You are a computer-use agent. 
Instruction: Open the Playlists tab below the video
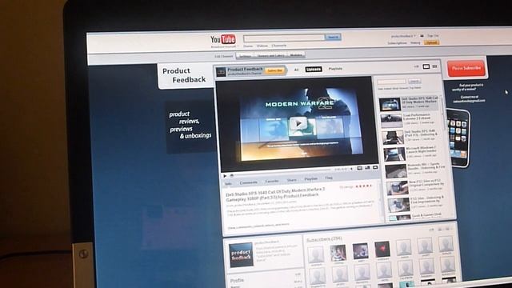310,179
